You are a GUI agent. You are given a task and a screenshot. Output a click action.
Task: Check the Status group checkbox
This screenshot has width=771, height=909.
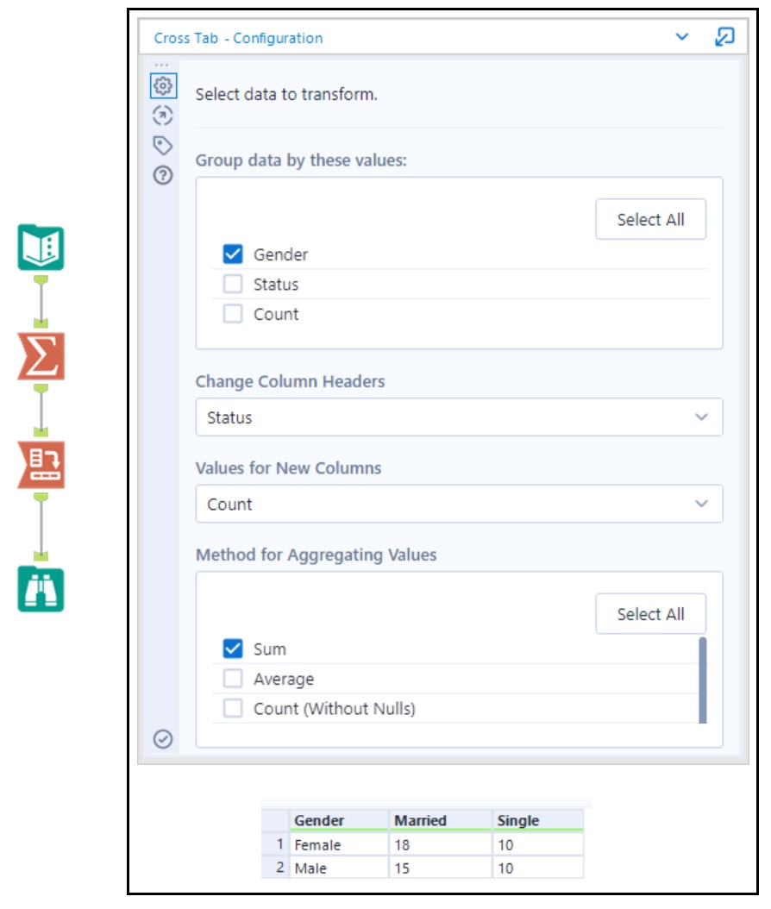(233, 284)
